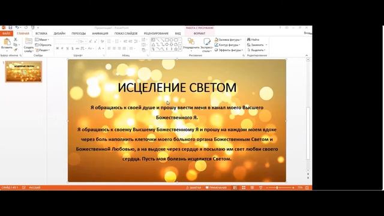Start slideshow icon in status bar

pos(260,188)
